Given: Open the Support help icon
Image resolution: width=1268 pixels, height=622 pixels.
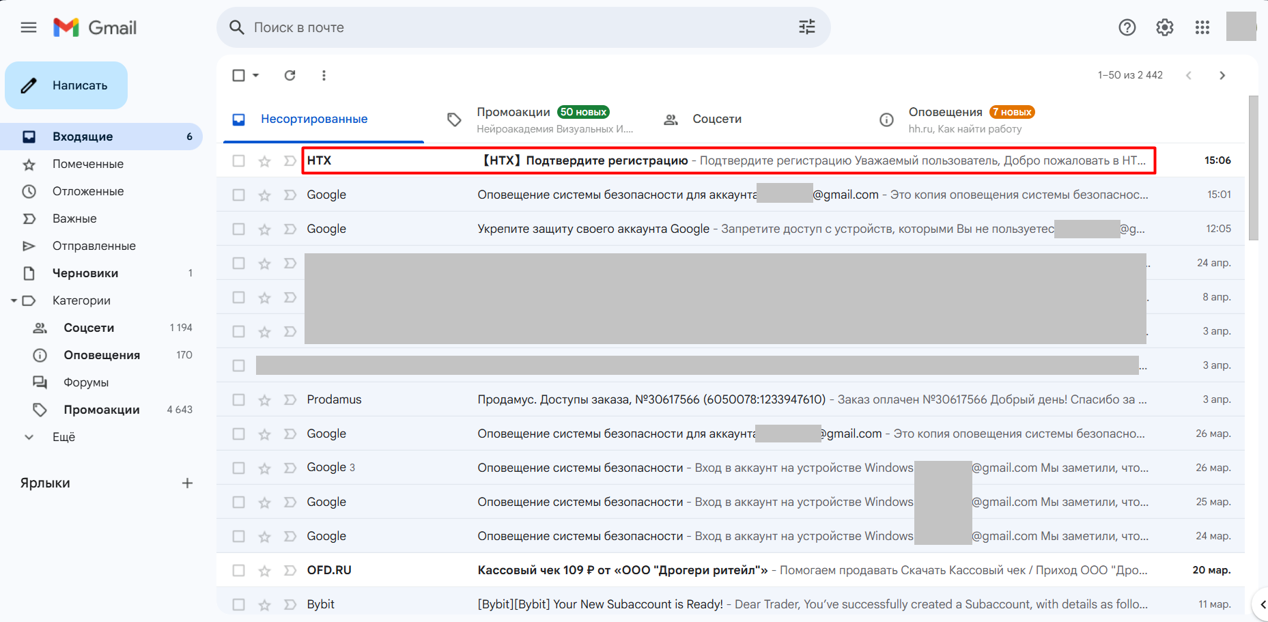Looking at the screenshot, I should click(x=1127, y=27).
